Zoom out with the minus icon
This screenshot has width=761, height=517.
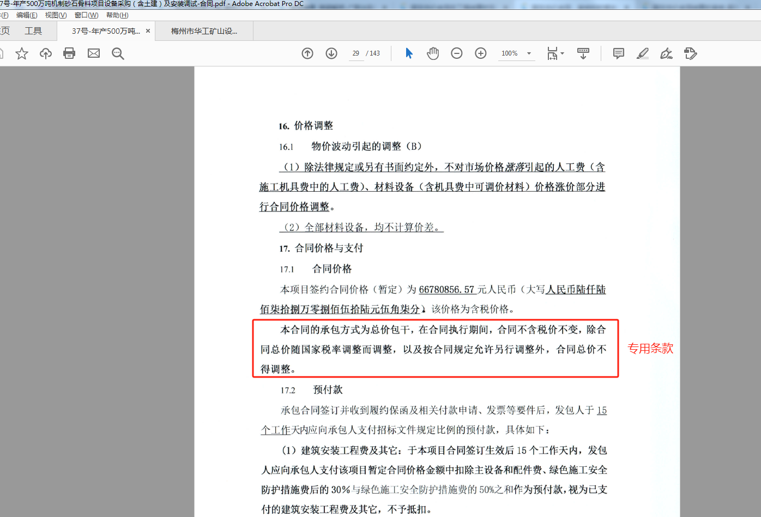457,53
